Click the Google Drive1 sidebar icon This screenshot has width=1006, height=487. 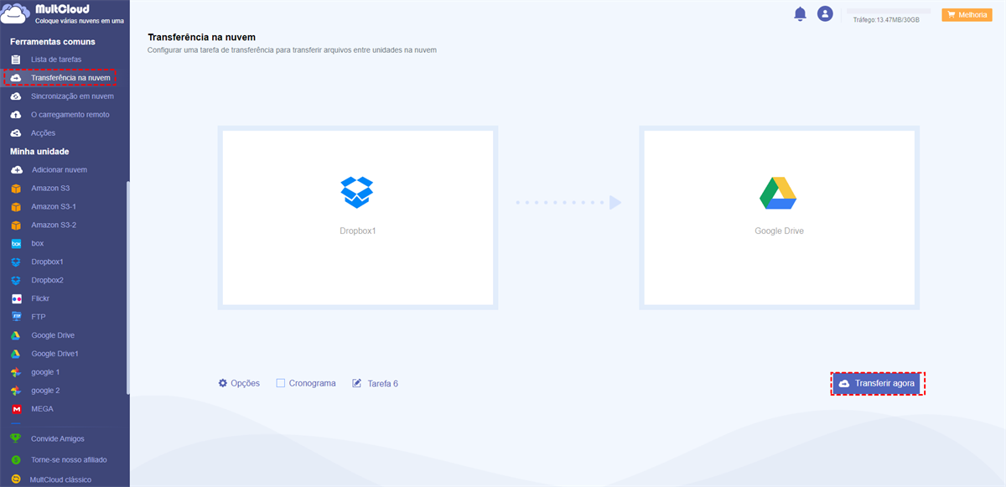pyautogui.click(x=16, y=354)
